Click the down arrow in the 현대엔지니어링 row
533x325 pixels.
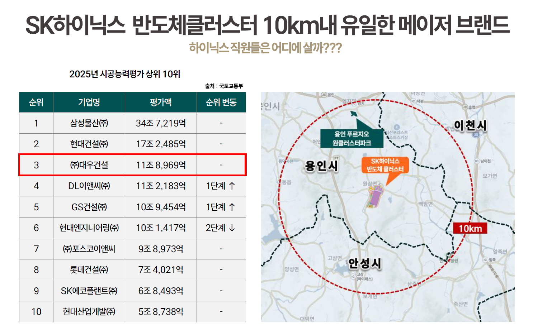coord(232,228)
